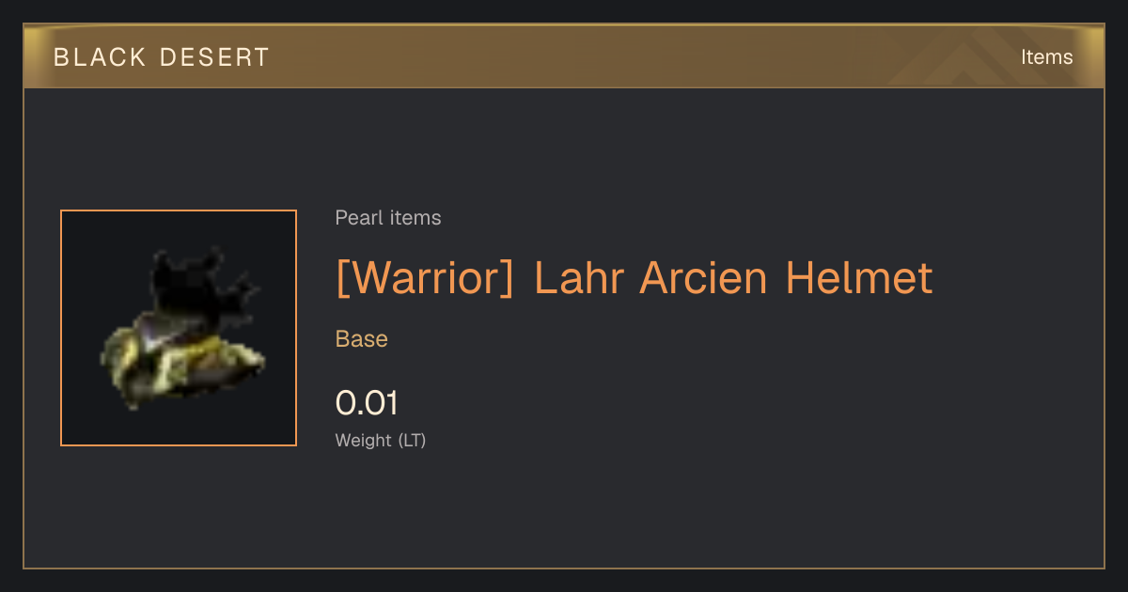Click the chevron emblem in the header banner
The height and width of the screenshot is (592, 1128).
[x=966, y=56]
